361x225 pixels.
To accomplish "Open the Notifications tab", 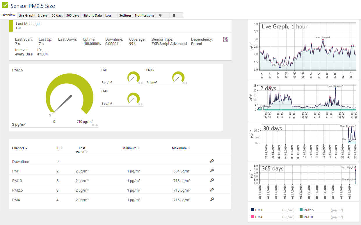I will pos(145,15).
